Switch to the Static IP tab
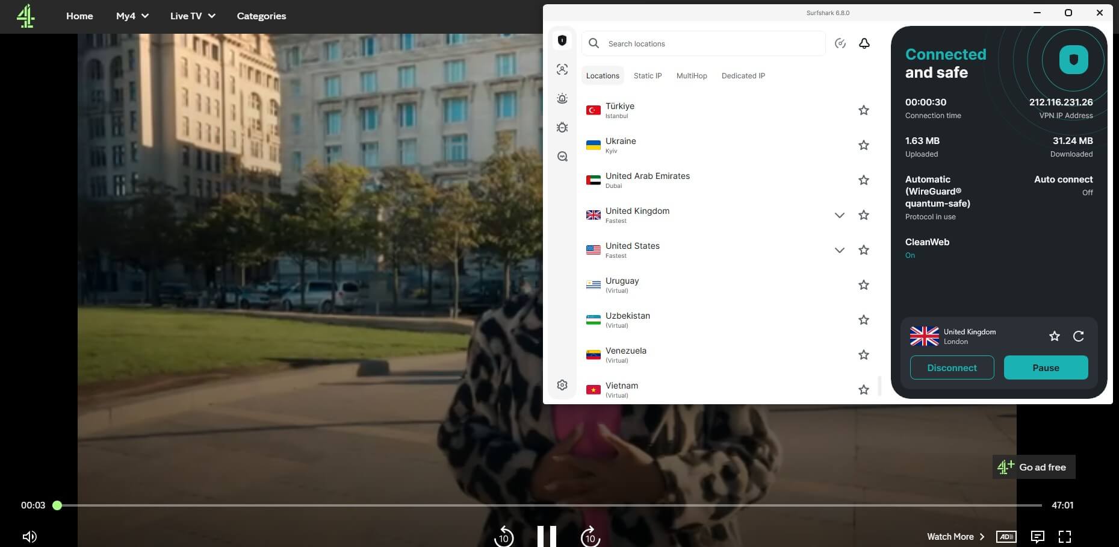This screenshot has height=547, width=1119. [648, 76]
